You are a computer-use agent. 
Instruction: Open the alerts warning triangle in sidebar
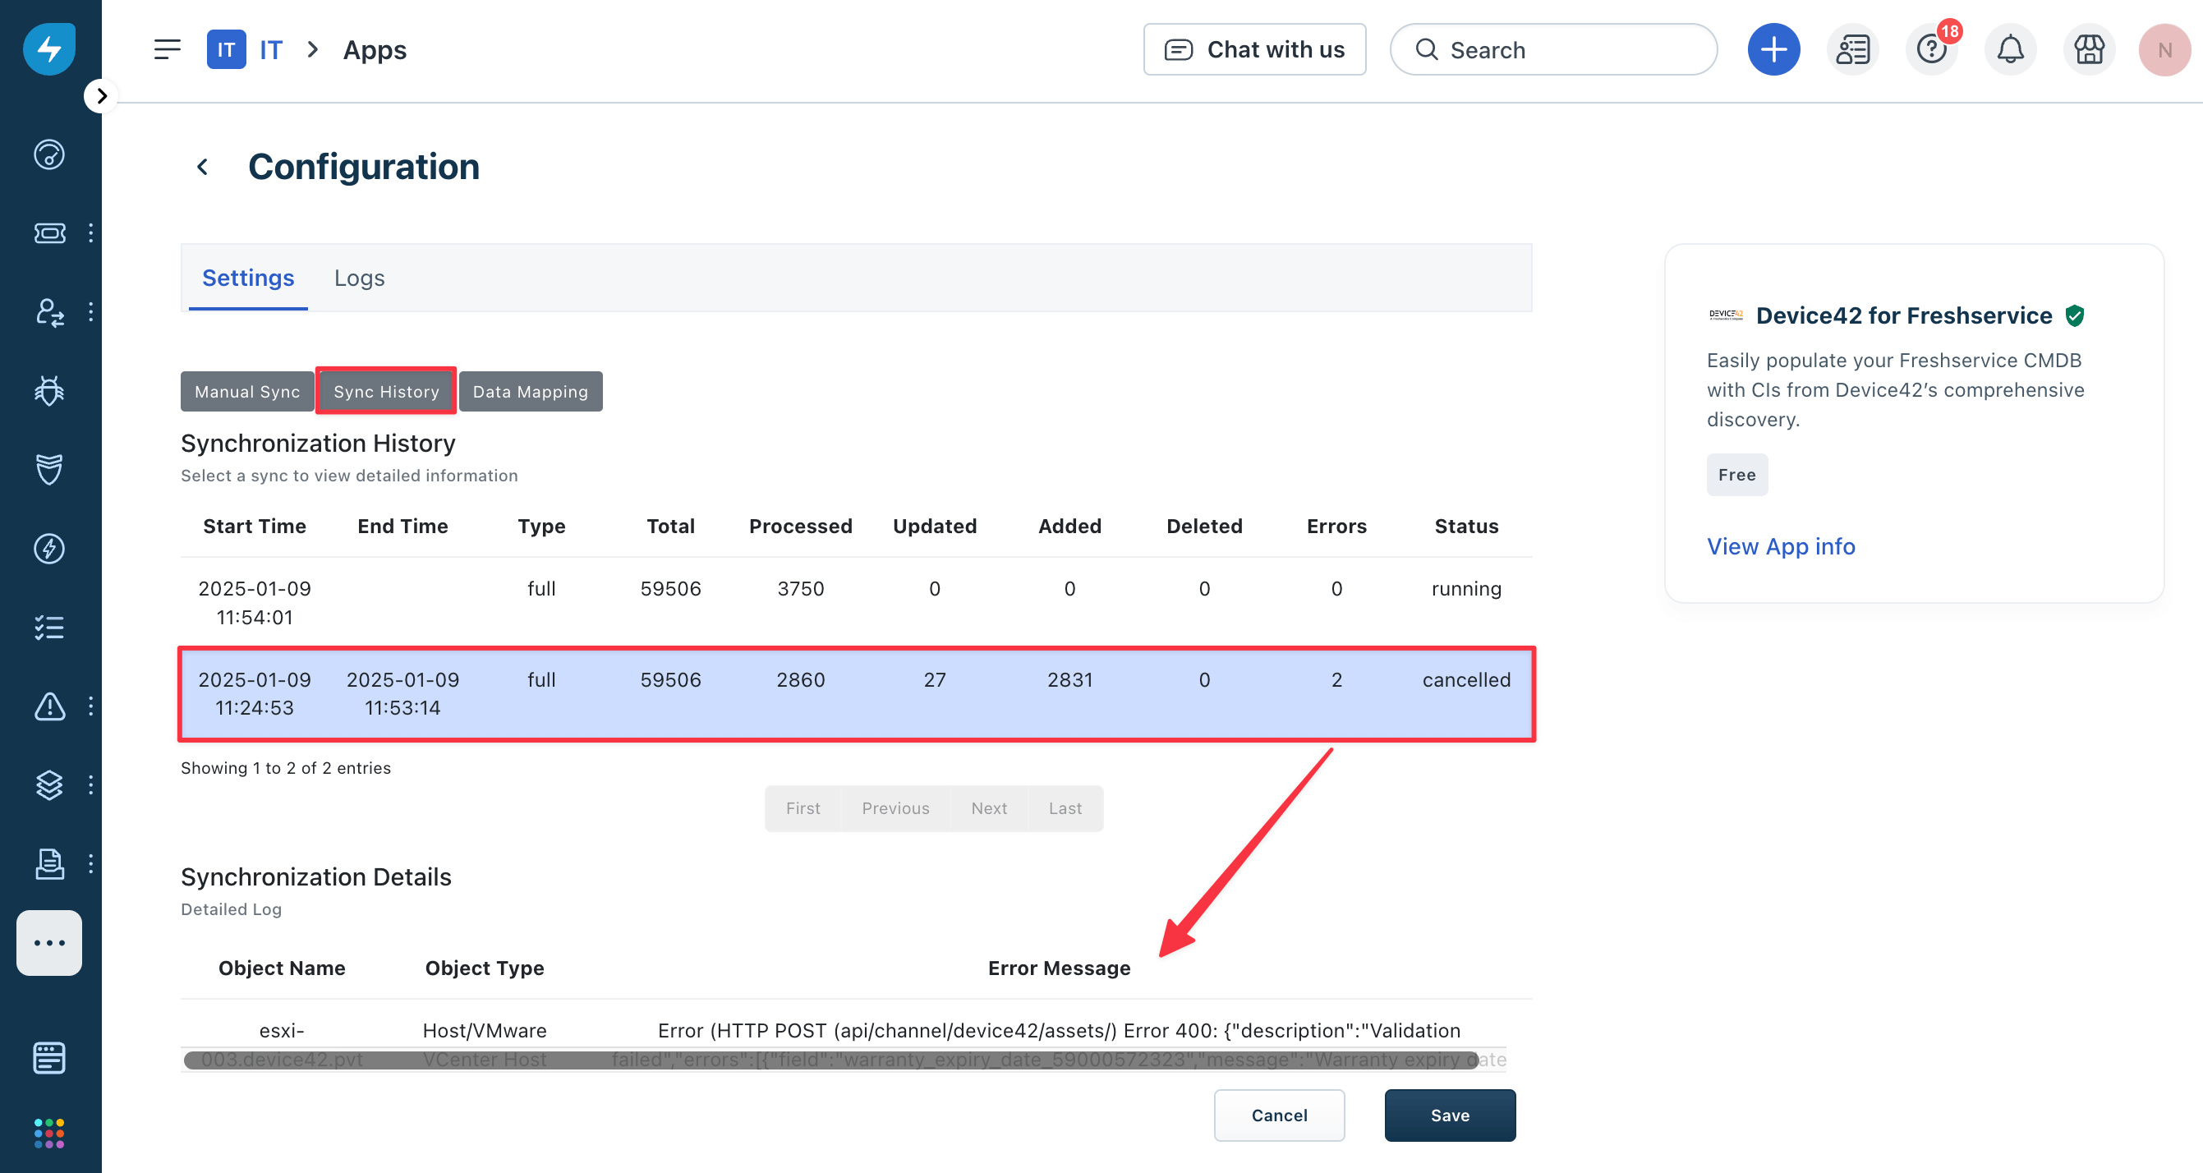point(48,706)
